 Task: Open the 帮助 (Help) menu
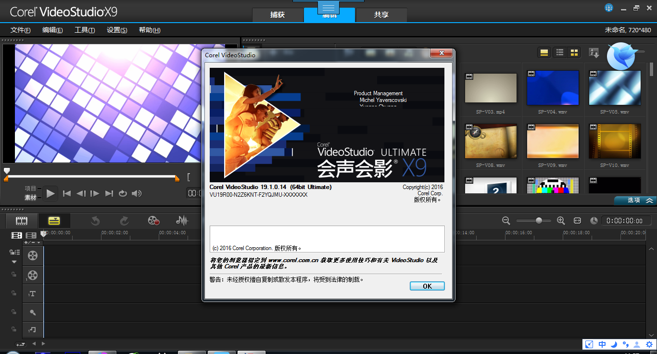point(150,30)
